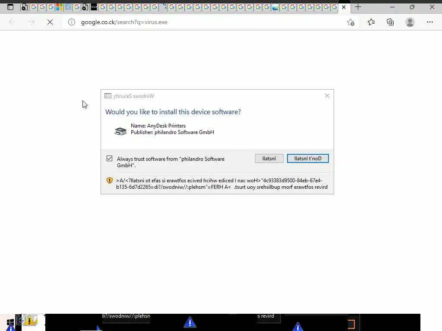Viewport: 442px width, 331px height.
Task: Close the current active tab
Action: point(344,7)
